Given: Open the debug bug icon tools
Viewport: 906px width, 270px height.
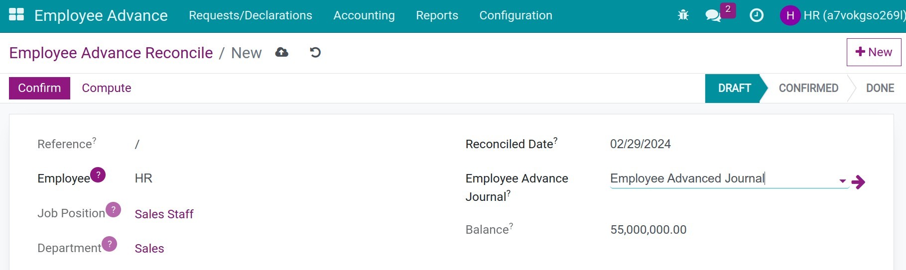Looking at the screenshot, I should pos(683,15).
